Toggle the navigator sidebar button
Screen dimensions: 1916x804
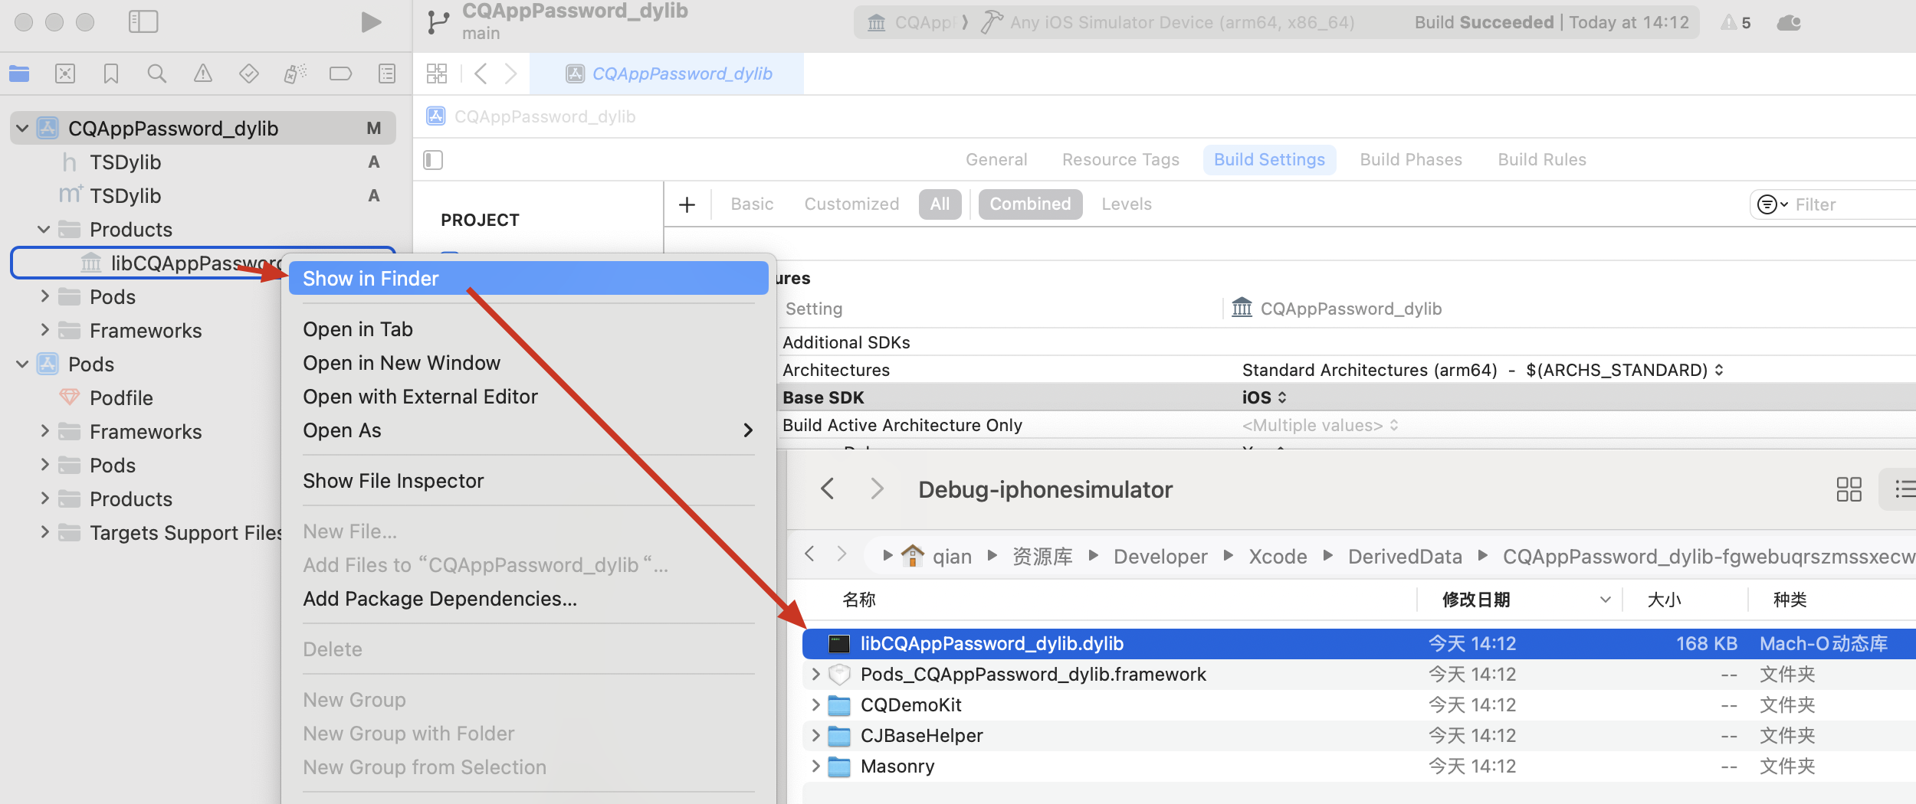coord(143,21)
